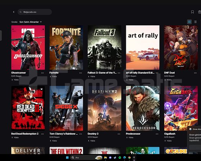Click 'Yükle' install under DNF Duel
Image resolution: width=201 pixels, height=161 pixels.
click(x=168, y=80)
